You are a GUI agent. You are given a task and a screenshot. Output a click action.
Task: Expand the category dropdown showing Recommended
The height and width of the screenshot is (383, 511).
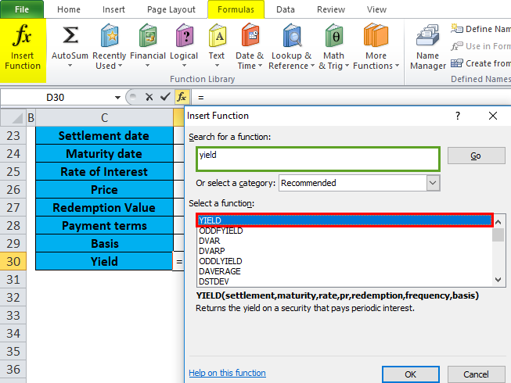tap(433, 183)
